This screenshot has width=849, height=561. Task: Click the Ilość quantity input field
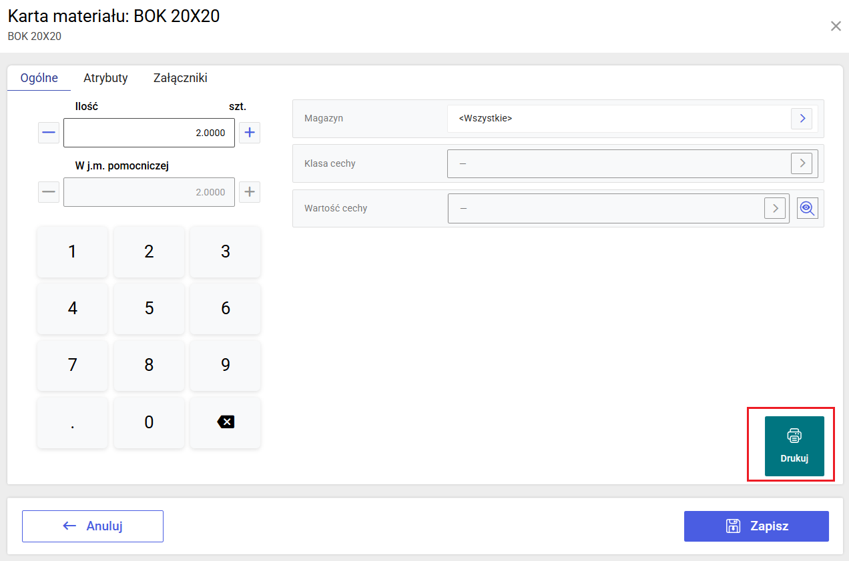149,133
